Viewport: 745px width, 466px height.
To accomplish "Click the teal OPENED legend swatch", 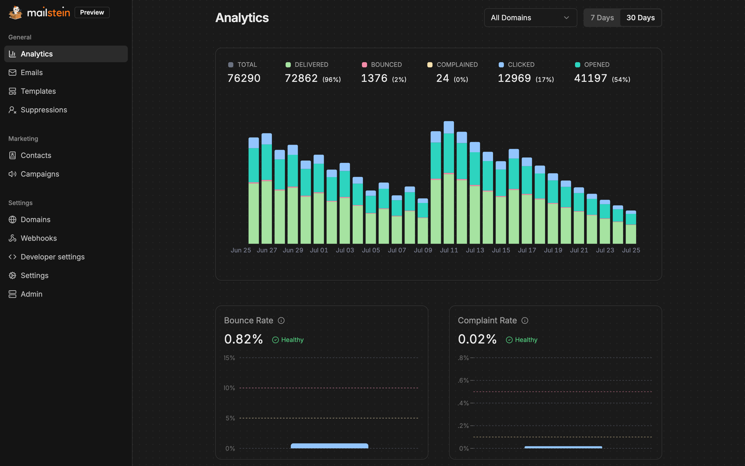I will pyautogui.click(x=577, y=65).
